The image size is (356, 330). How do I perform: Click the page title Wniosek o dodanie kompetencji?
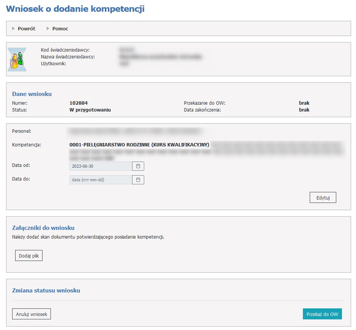tap(75, 9)
